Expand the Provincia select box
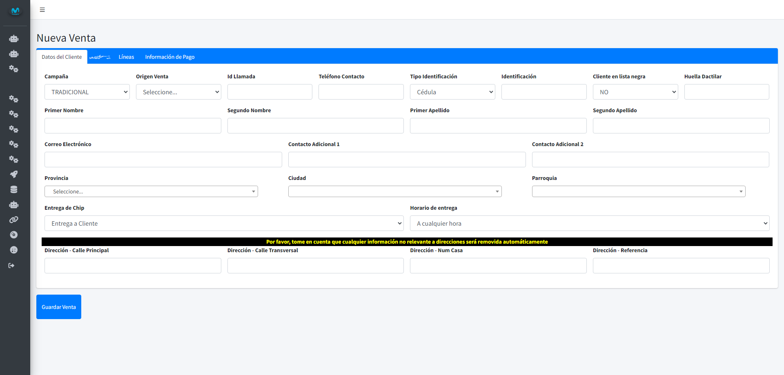 pyautogui.click(x=151, y=191)
